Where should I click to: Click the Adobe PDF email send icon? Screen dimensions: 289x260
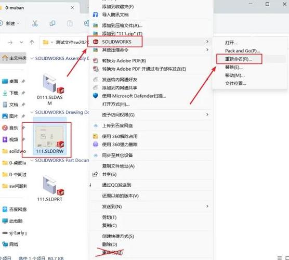coord(96,69)
